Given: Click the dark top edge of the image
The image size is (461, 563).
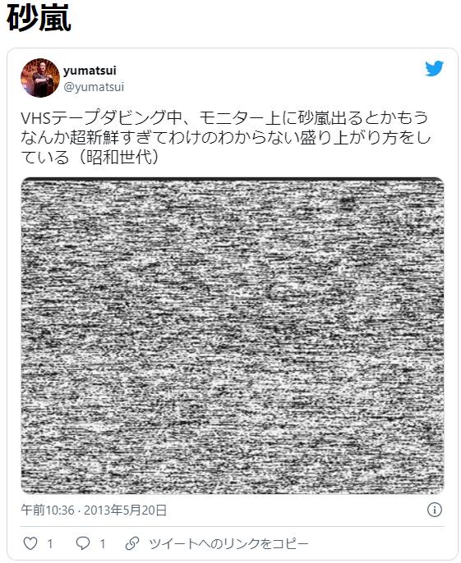Looking at the screenshot, I should click(233, 179).
